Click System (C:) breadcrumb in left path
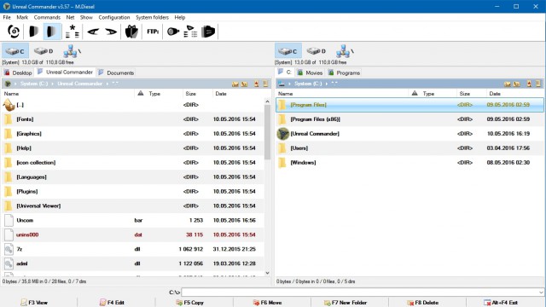Viewport: 546px width, 307px height. coord(34,84)
